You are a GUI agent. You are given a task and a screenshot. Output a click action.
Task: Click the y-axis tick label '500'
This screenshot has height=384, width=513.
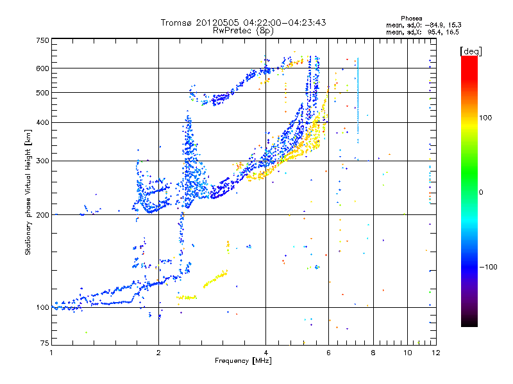43,93
